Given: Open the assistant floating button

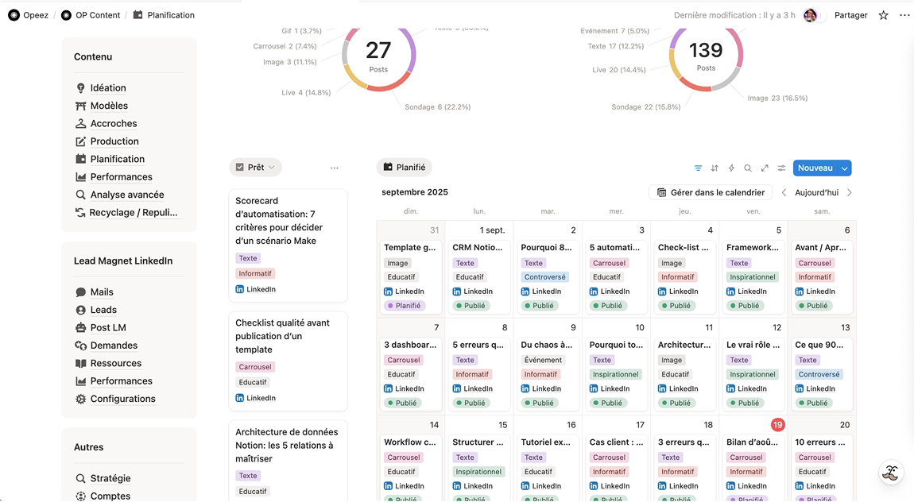Looking at the screenshot, I should (x=891, y=473).
